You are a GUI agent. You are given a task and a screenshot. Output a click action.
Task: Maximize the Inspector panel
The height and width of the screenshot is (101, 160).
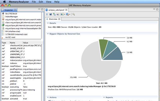coord(42,10)
